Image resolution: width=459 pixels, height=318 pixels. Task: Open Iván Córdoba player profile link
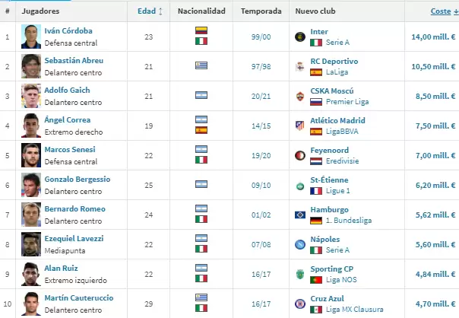pos(66,30)
